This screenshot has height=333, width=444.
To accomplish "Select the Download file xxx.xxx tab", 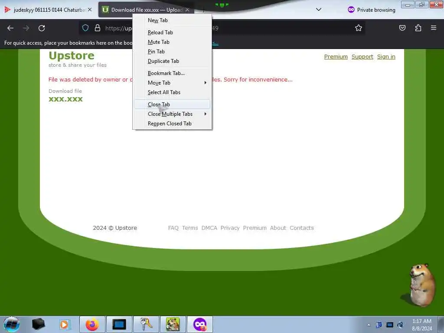I will pos(147,10).
